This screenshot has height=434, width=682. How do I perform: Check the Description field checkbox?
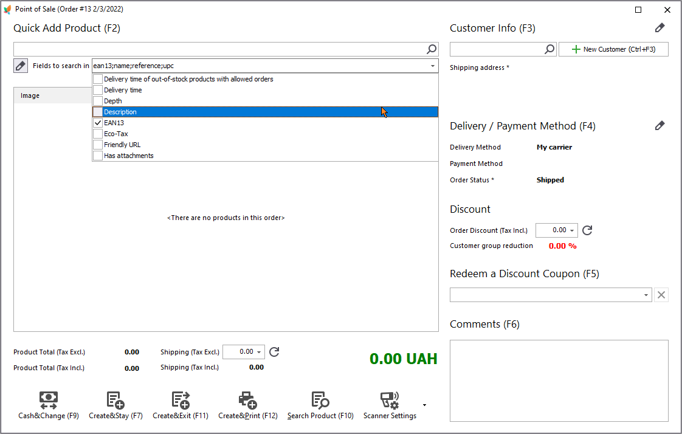point(98,112)
